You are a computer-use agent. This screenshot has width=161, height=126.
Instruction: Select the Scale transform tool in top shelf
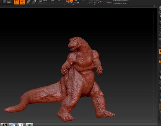click(x=34, y=2)
